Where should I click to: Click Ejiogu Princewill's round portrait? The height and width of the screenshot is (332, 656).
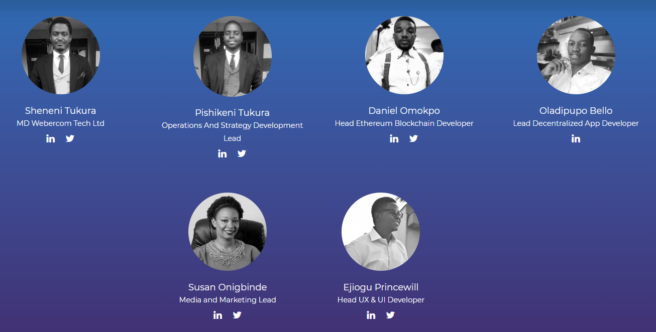[x=381, y=232]
